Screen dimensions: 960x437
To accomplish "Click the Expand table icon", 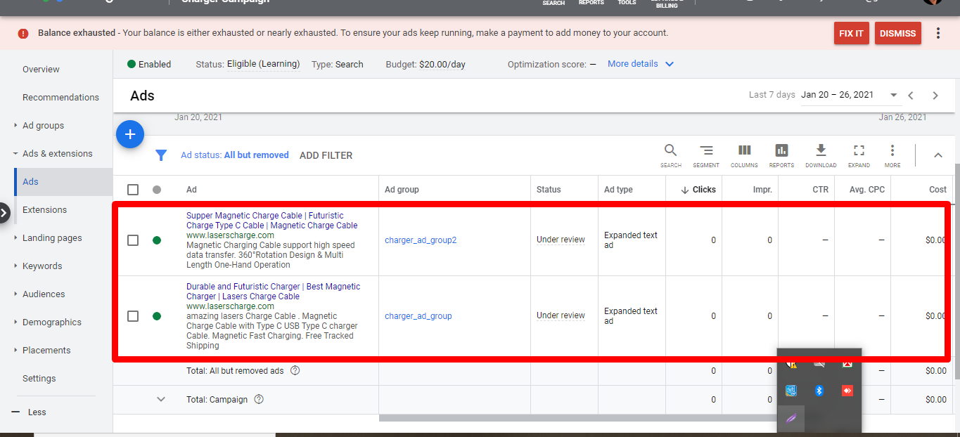I will coord(859,155).
